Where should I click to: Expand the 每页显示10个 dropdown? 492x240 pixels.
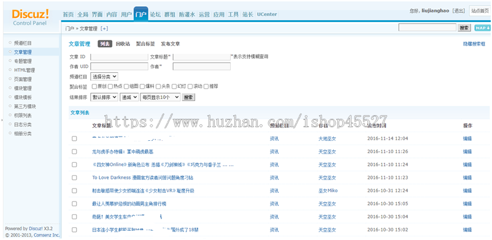click(x=160, y=97)
